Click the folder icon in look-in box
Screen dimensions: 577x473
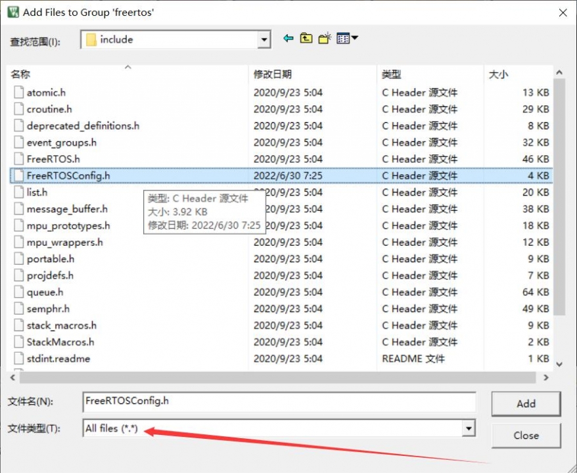pyautogui.click(x=91, y=39)
